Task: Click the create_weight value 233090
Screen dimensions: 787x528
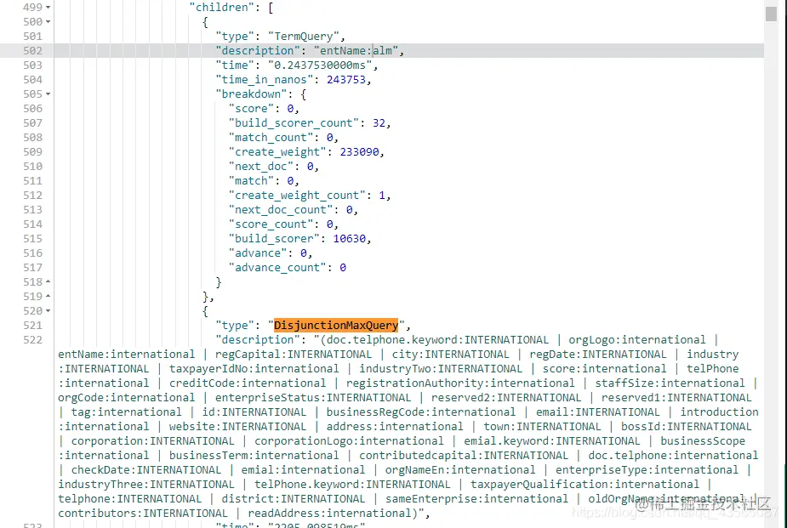Action: coord(359,152)
